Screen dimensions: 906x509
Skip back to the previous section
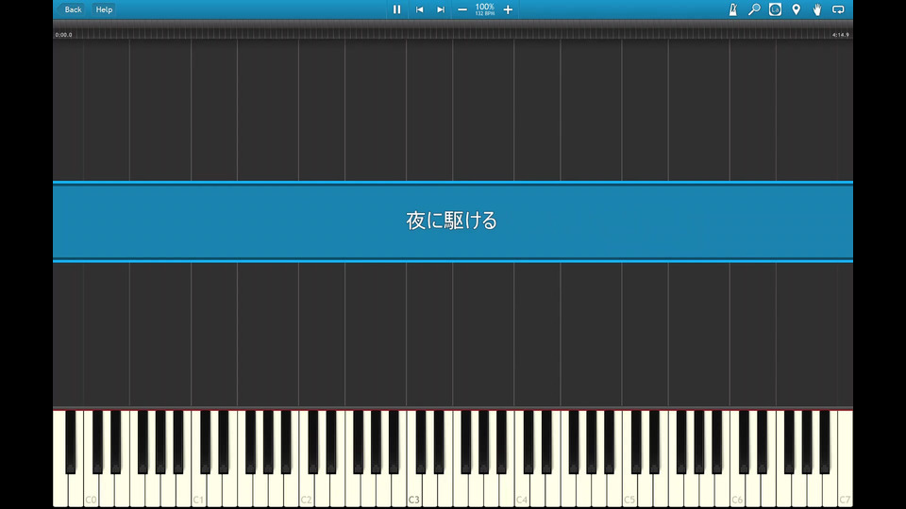tap(419, 9)
